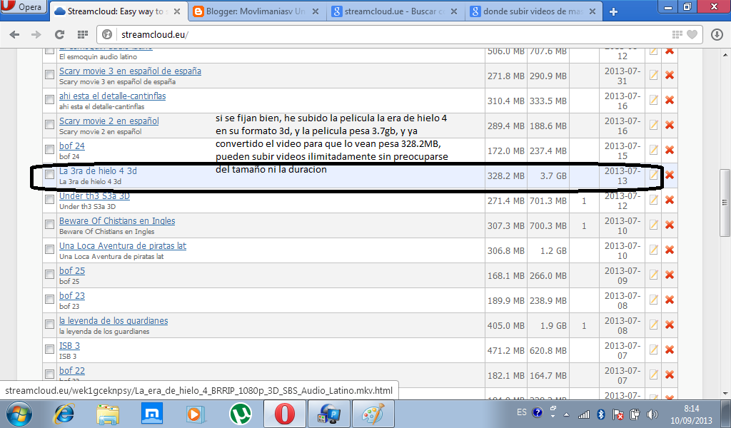Tick checkbox for Scary movie 2
The height and width of the screenshot is (428, 731).
click(49, 124)
